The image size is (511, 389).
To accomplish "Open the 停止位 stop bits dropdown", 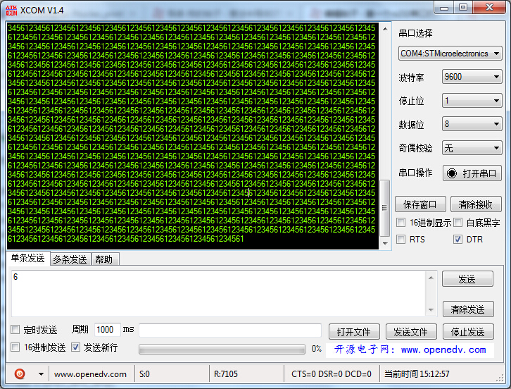I will click(472, 101).
